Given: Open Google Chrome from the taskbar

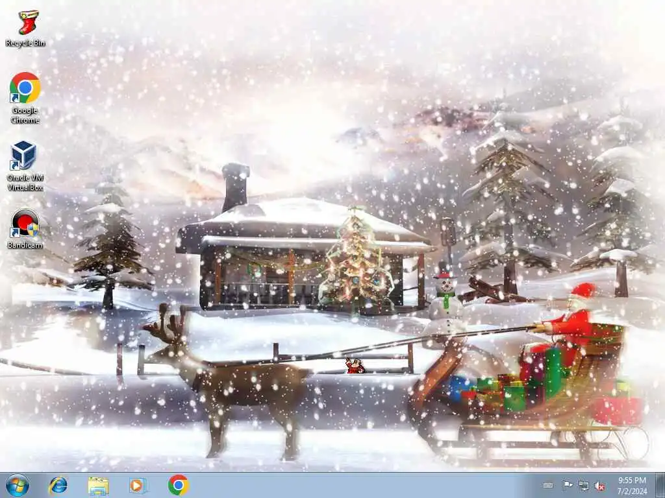Looking at the screenshot, I should click(178, 485).
